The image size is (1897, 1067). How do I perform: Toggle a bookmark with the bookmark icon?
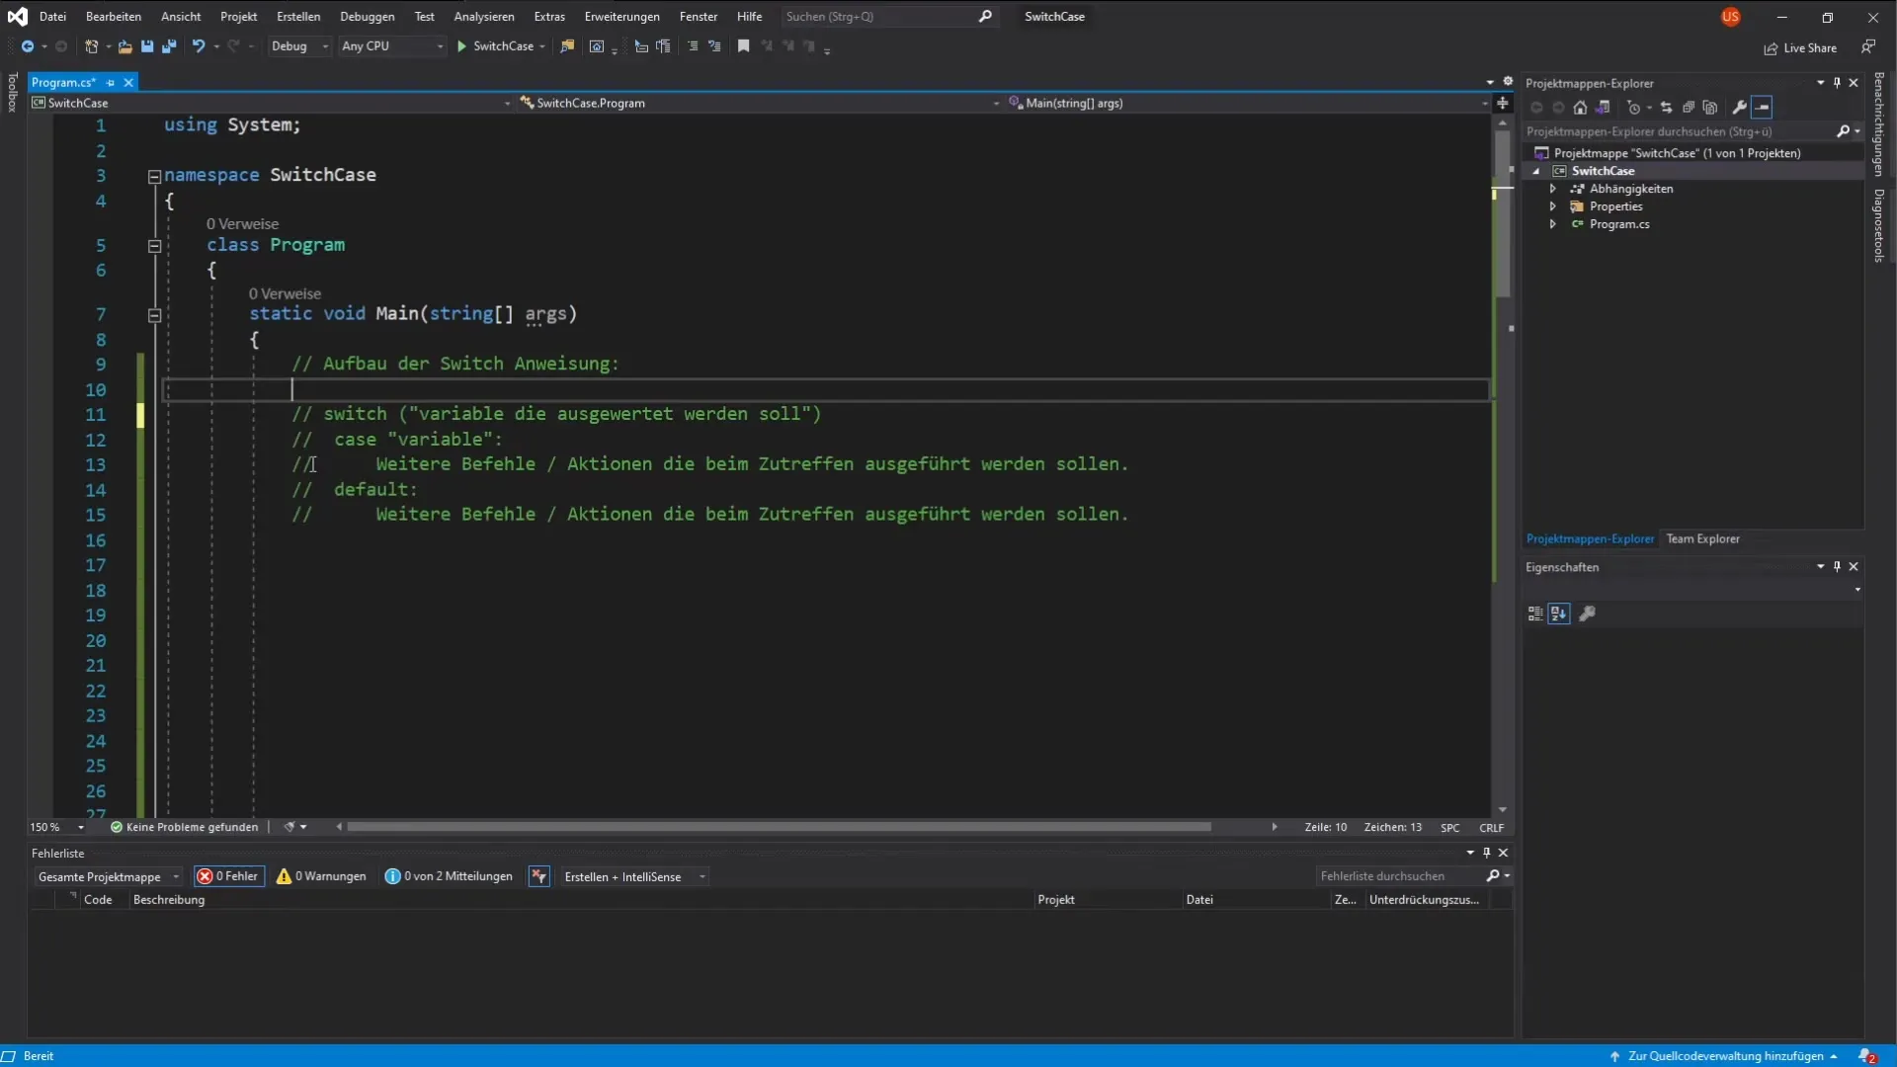tap(744, 46)
